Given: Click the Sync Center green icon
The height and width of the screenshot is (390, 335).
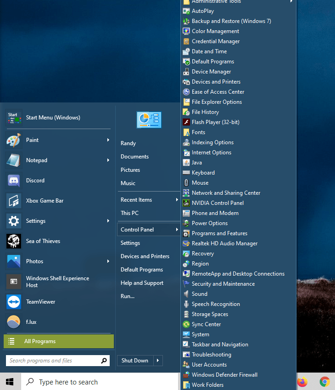Looking at the screenshot, I should tap(186, 324).
